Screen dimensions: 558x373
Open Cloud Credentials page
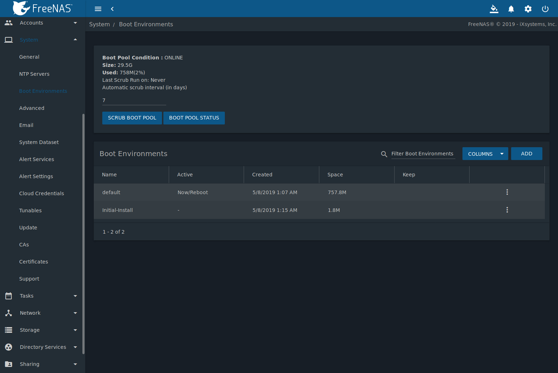(42, 193)
